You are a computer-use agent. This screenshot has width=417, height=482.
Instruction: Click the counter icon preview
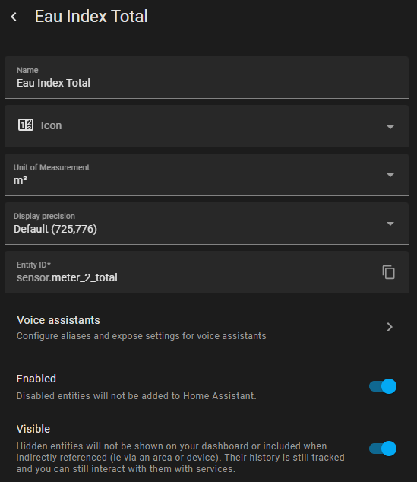coord(26,125)
